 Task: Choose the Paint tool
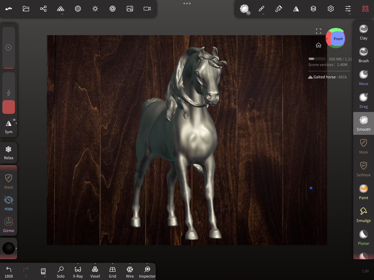363,192
